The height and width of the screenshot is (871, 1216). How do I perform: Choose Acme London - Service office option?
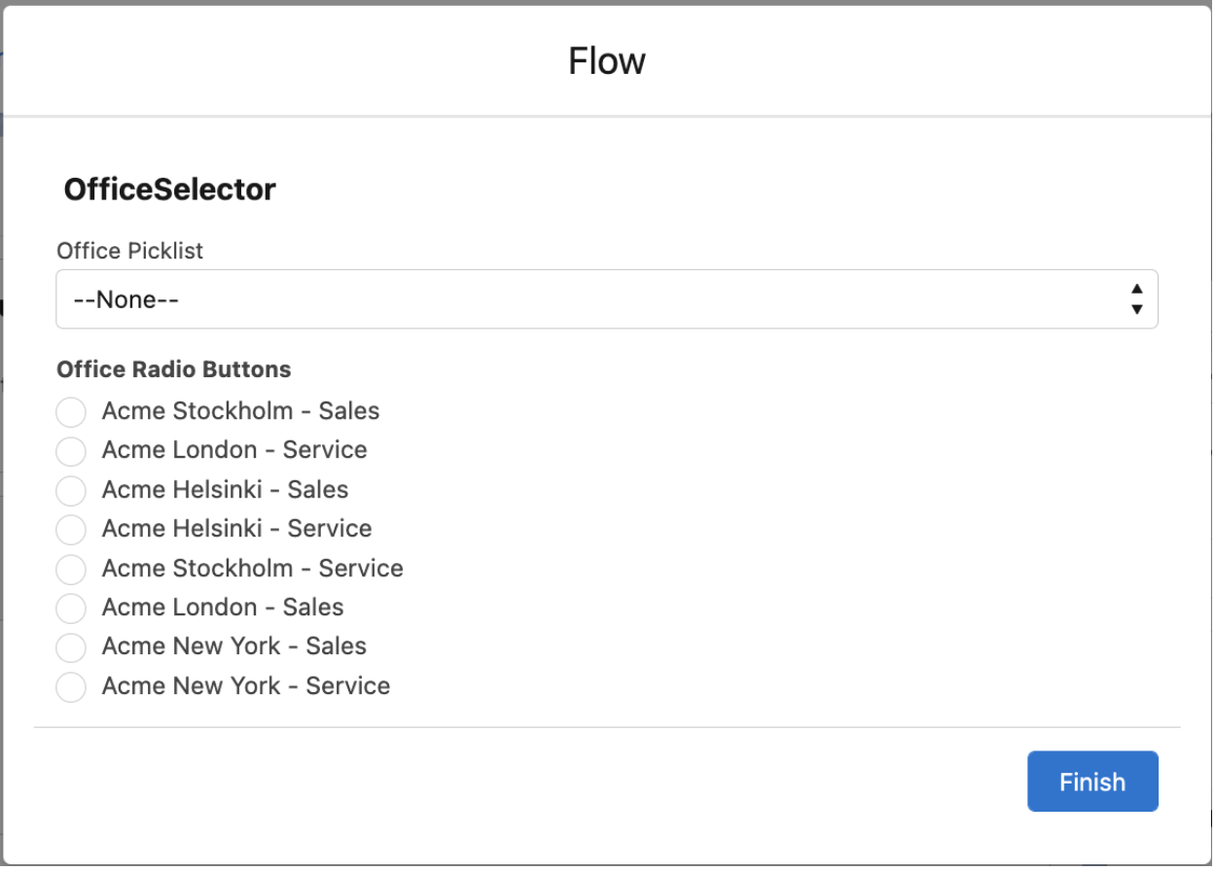(x=70, y=451)
